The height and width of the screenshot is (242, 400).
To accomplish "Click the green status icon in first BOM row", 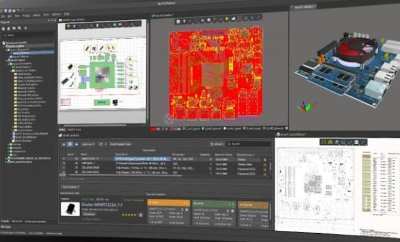I will point(265,160).
